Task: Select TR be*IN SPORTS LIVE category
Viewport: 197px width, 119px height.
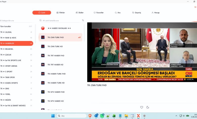Action: tap(16, 60)
